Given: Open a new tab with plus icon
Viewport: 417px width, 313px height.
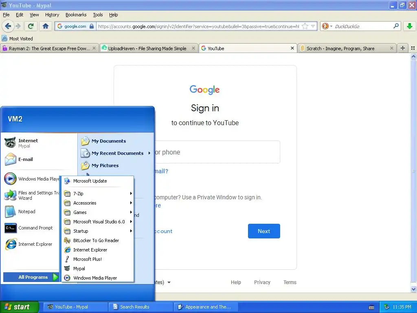Looking at the screenshot, I should point(403,48).
